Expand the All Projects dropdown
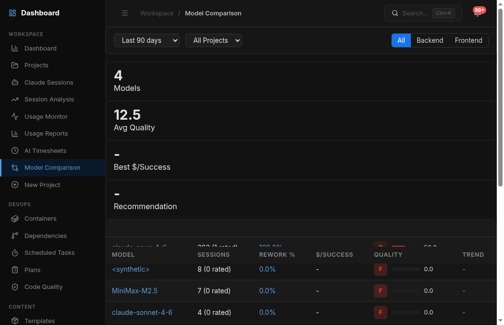 pos(214,40)
